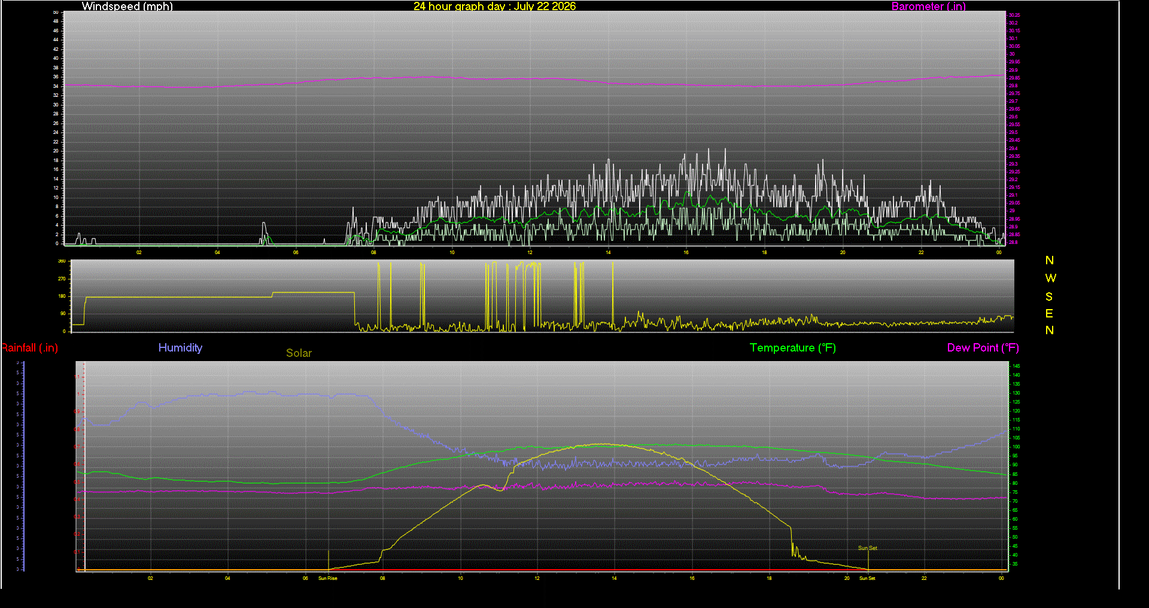Click hour 16 under the temperature graph
1149x608 pixels.
[692, 578]
